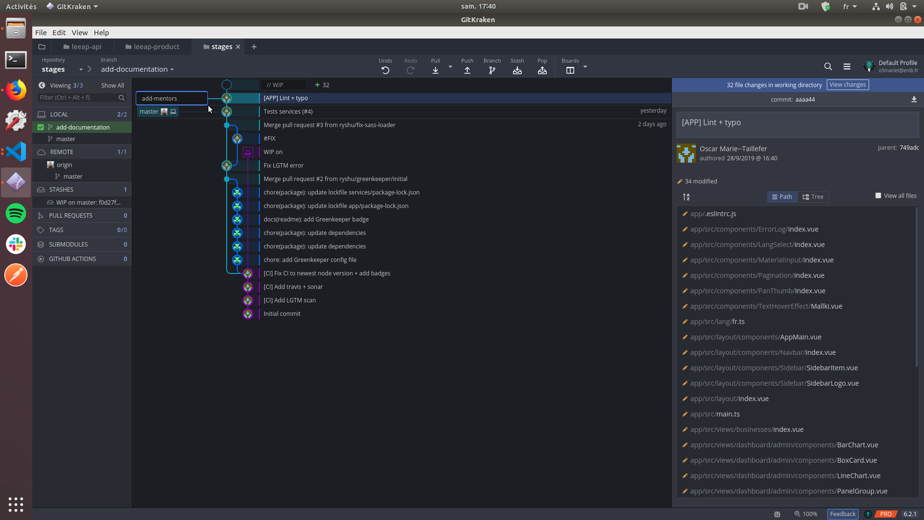Switch file list to Tree view

coord(813,196)
